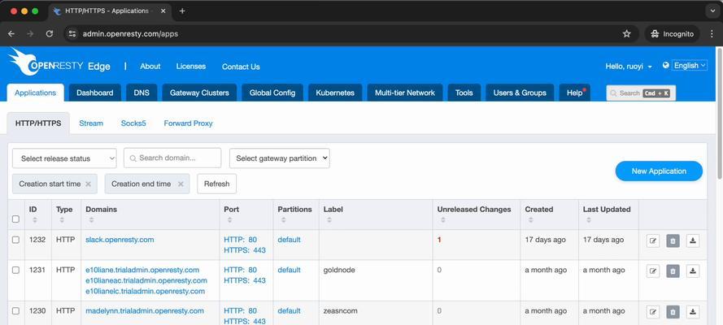The height and width of the screenshot is (325, 723).
Task: Click edit icon for slack.openresty.com row
Action: tap(653, 240)
